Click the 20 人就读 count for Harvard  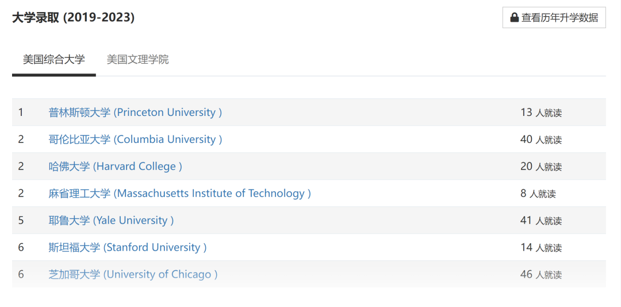coord(541,166)
